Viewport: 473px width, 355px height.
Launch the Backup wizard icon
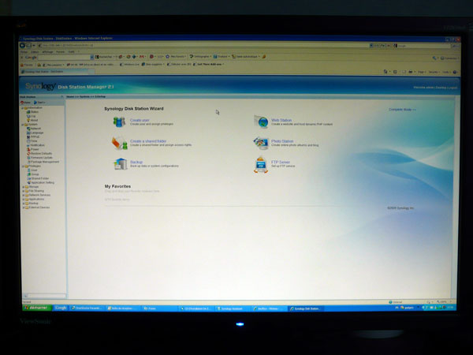tap(121, 164)
